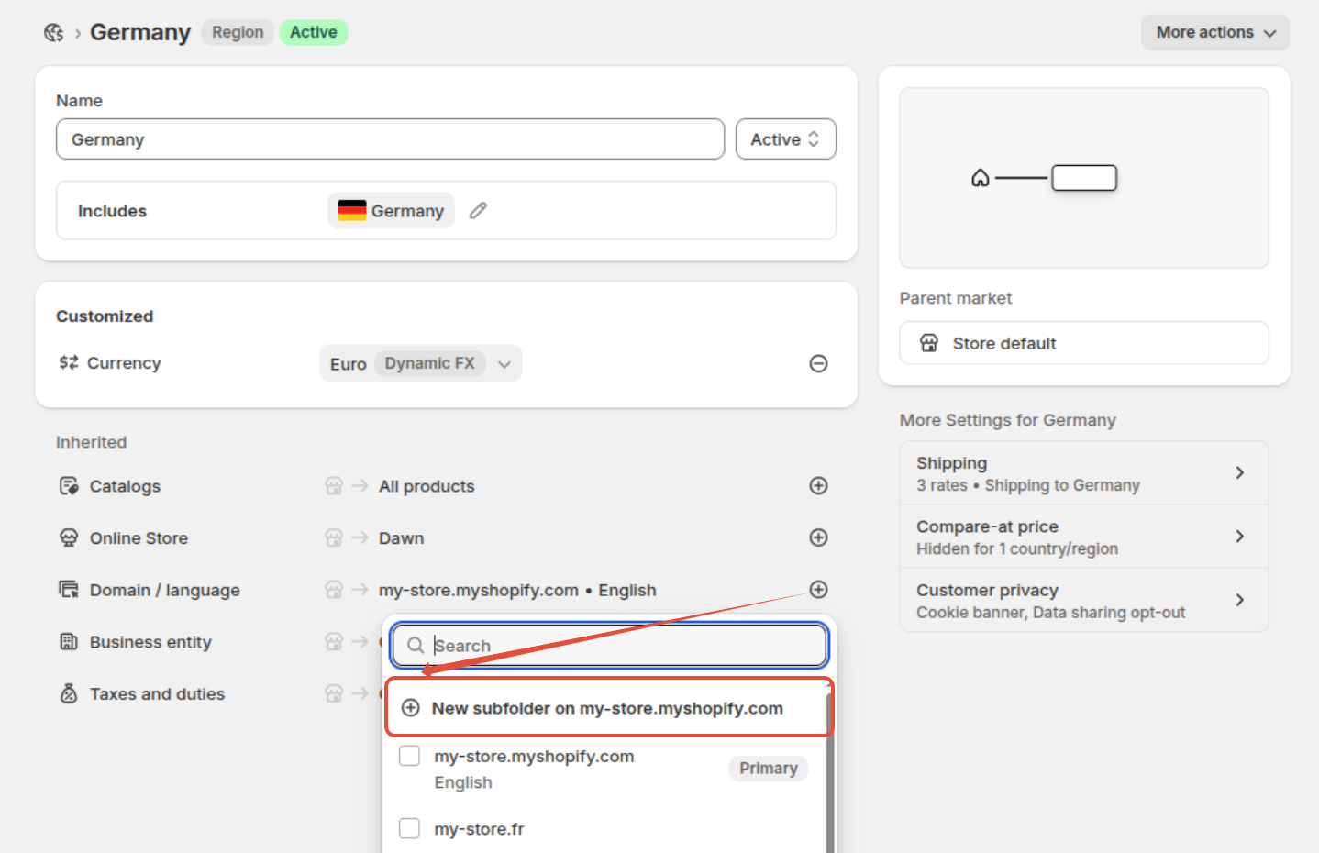Check the my-store.myshopify.com checkbox
The height and width of the screenshot is (853, 1319).
click(x=410, y=756)
